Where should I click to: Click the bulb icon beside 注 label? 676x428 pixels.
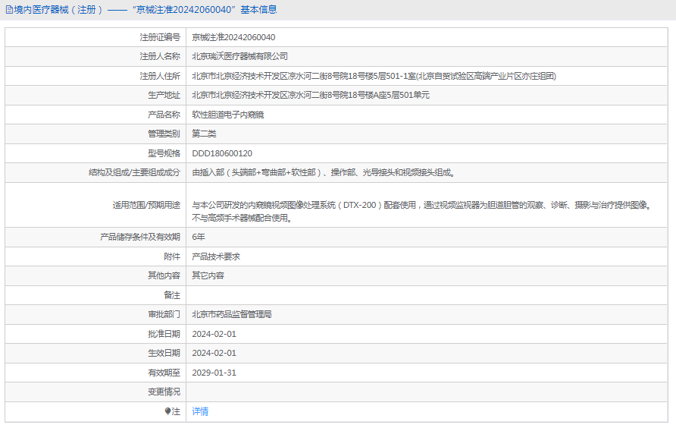point(167,411)
